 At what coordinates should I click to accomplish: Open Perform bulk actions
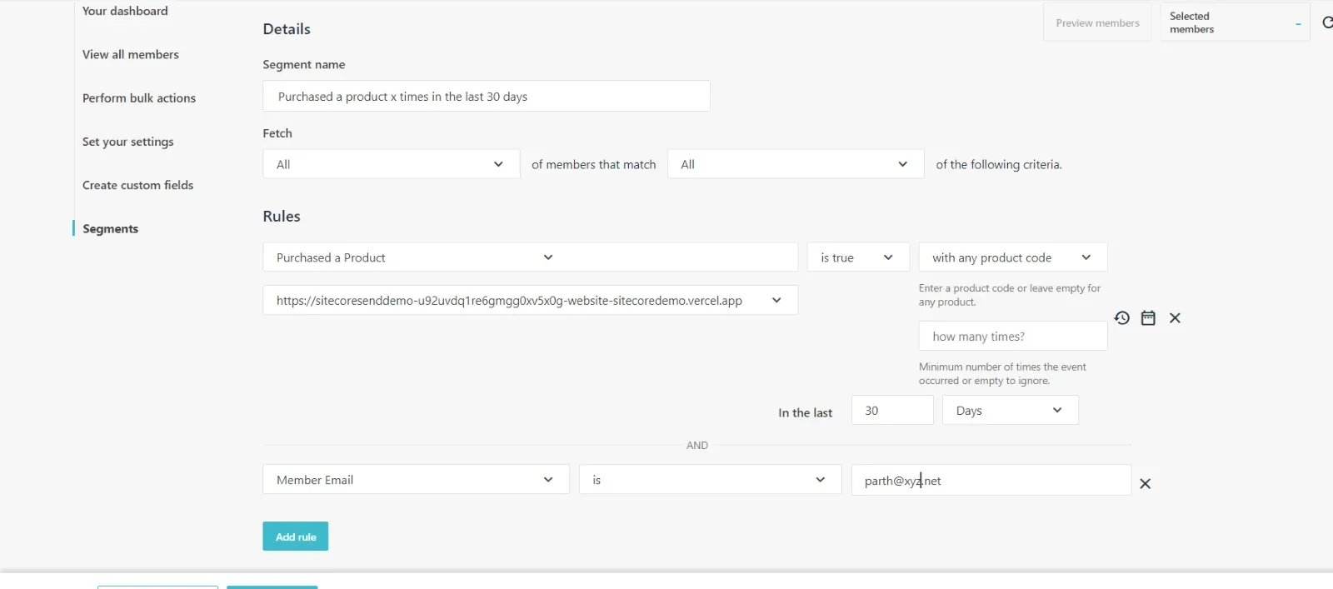pos(139,97)
